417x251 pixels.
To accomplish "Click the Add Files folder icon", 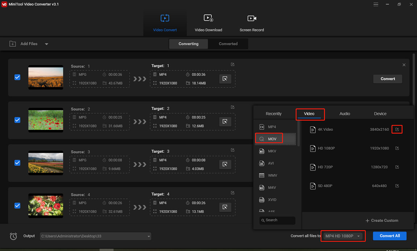I will click(13, 44).
